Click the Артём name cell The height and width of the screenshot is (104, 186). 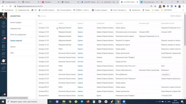(x=99, y=96)
